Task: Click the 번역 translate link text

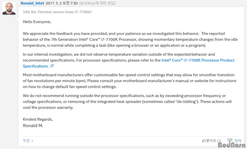Action: 238,140
